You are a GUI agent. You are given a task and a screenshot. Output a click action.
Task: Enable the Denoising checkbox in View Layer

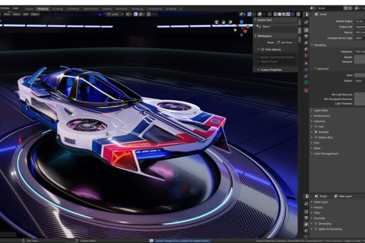(x=316, y=223)
